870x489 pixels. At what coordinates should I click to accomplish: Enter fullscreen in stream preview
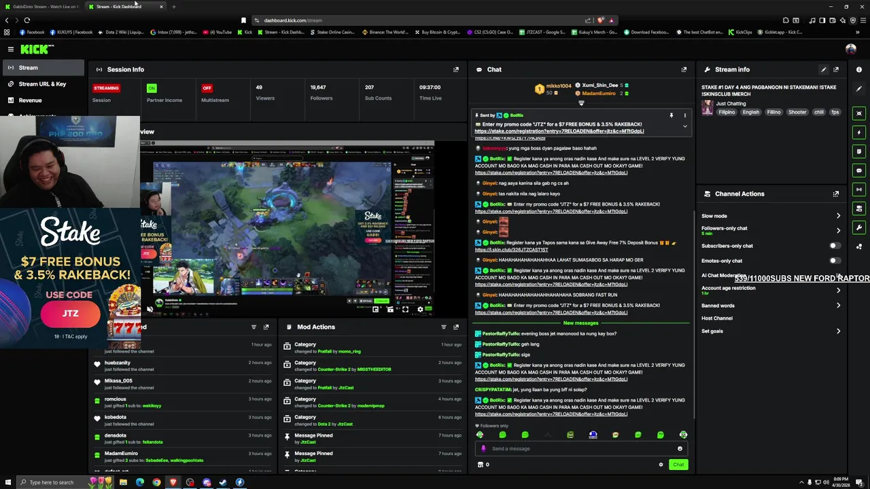pyautogui.click(x=405, y=309)
